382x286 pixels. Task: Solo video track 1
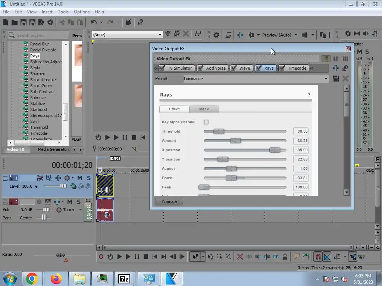[89, 178]
